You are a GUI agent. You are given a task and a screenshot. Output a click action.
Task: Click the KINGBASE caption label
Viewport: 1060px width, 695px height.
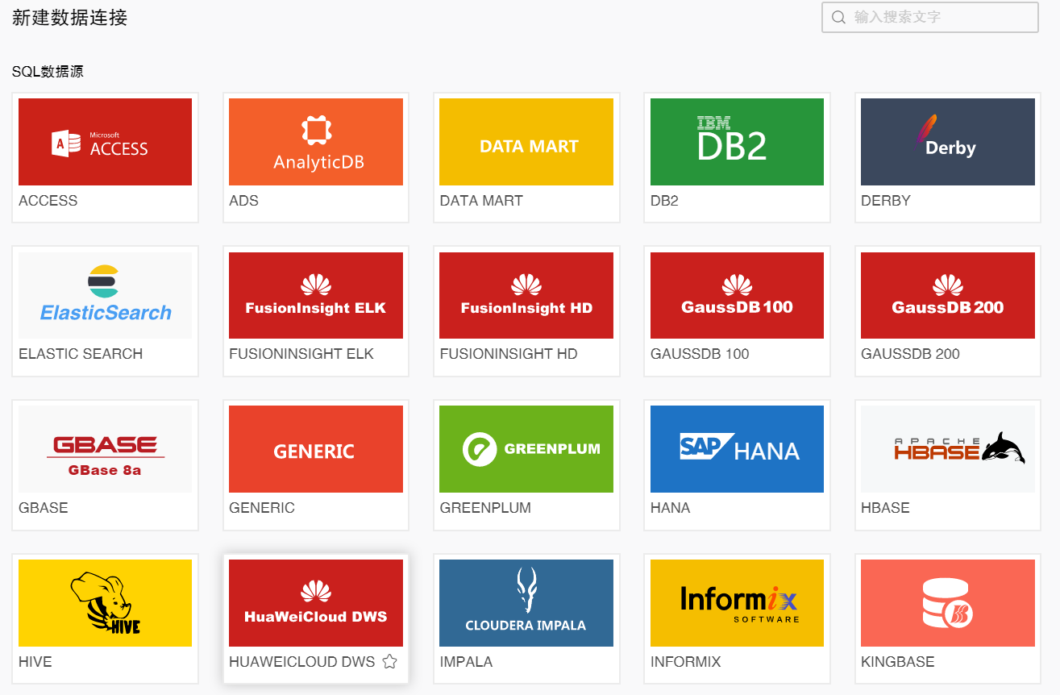898,662
